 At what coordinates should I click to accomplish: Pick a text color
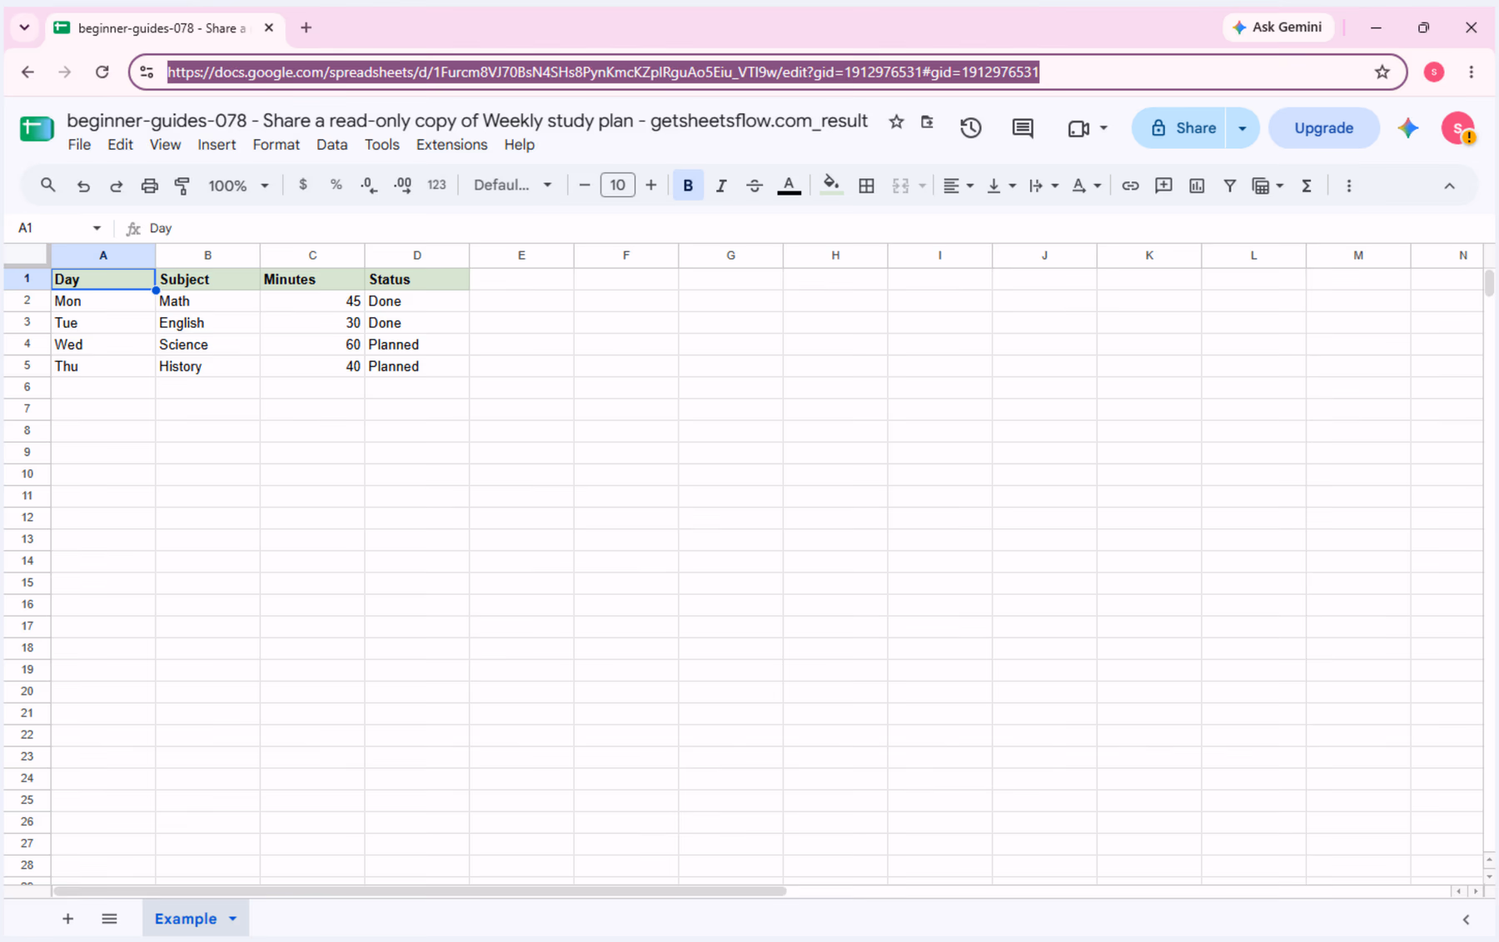coord(789,186)
